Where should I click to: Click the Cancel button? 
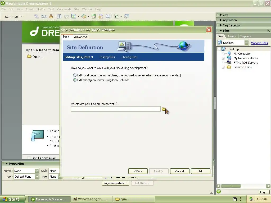[x=180, y=171]
